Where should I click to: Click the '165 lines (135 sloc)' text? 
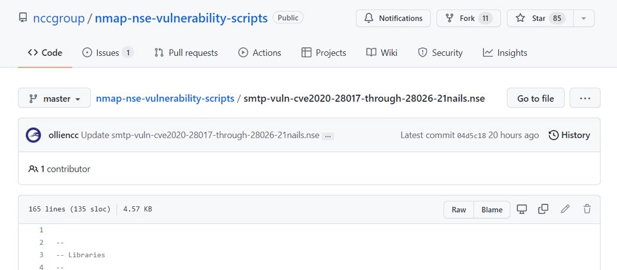click(x=69, y=210)
